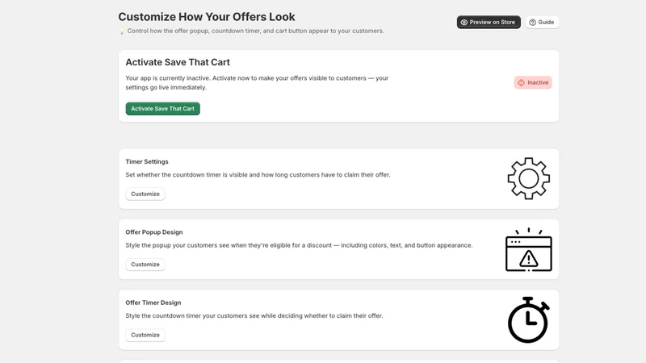Image resolution: width=646 pixels, height=363 pixels.
Task: Select the 'Customize How Your Offers Look' title
Action: [x=207, y=17]
